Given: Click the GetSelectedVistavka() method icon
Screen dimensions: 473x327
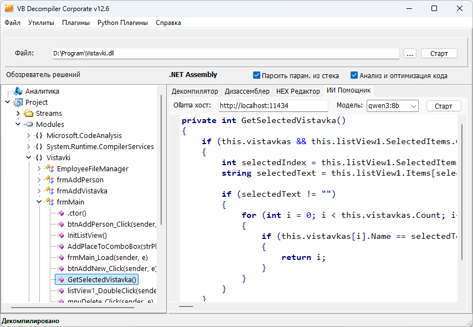Looking at the screenshot, I should click(61, 279).
